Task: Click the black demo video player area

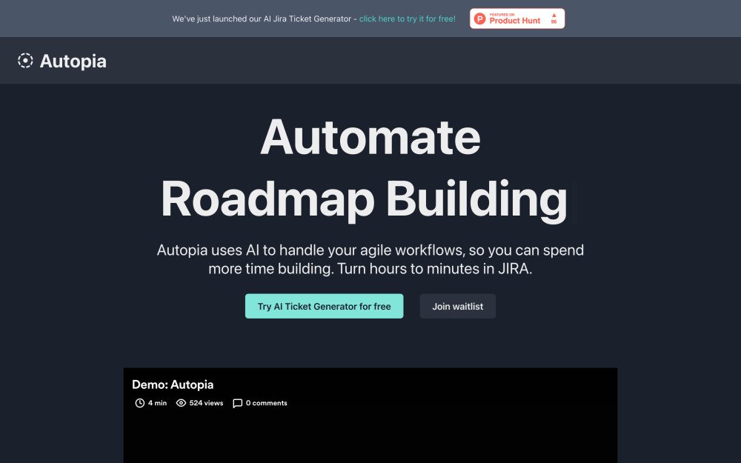Action: pyautogui.click(x=370, y=437)
